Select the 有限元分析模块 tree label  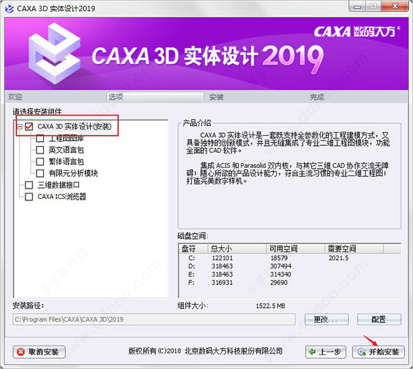(x=73, y=173)
